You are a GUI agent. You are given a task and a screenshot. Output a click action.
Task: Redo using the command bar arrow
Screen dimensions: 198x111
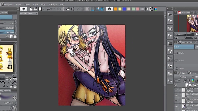53,9
